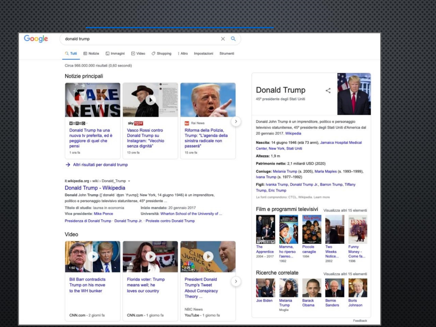Open Wikipedia link in panel description
The width and height of the screenshot is (436, 327).
pos(293,134)
